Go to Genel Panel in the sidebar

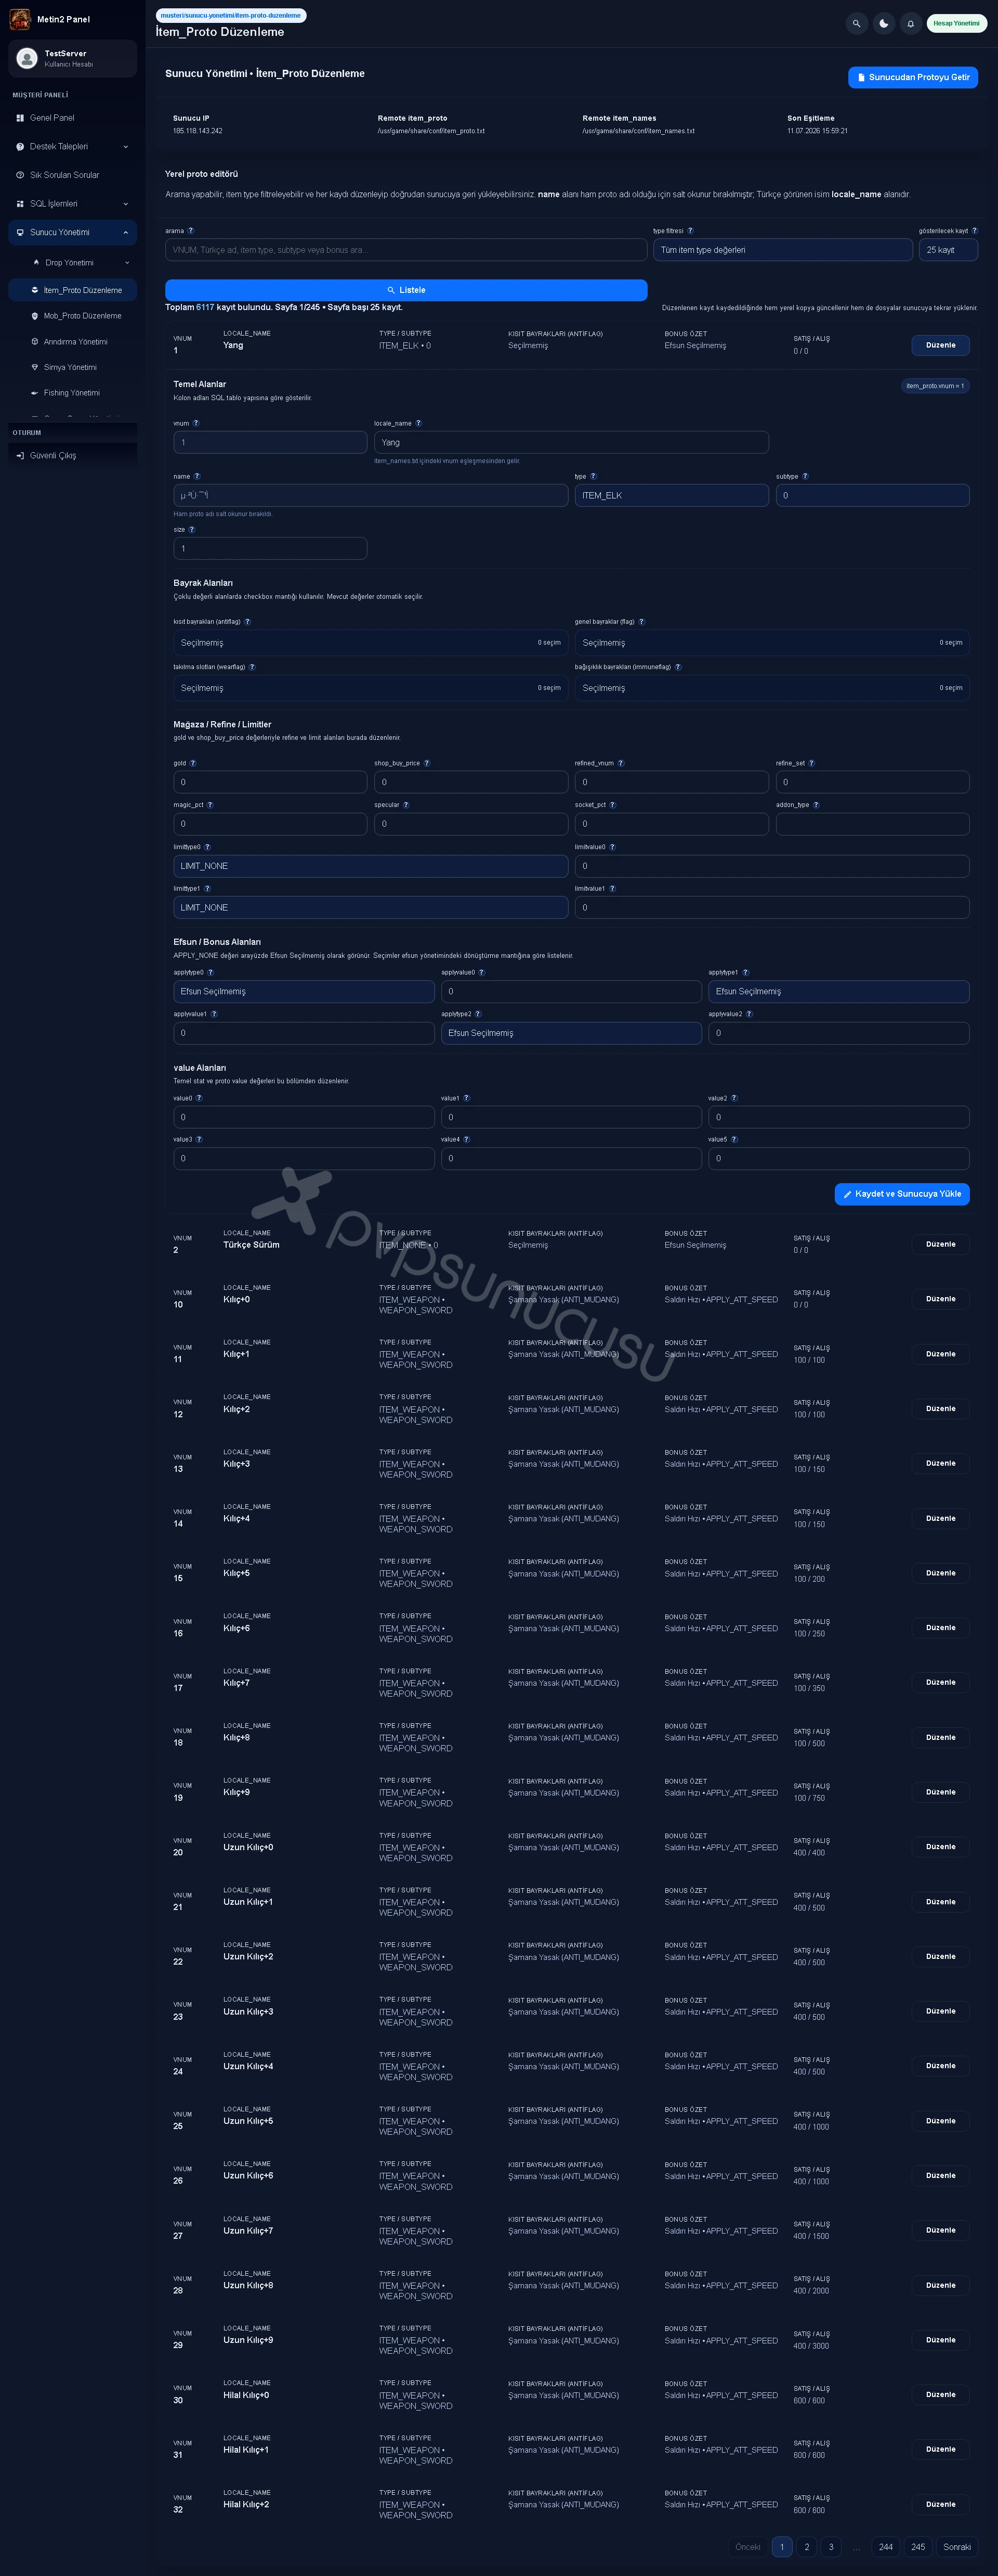[x=72, y=118]
